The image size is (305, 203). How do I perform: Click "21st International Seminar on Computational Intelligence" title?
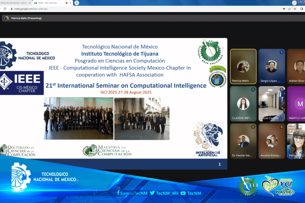(126, 86)
